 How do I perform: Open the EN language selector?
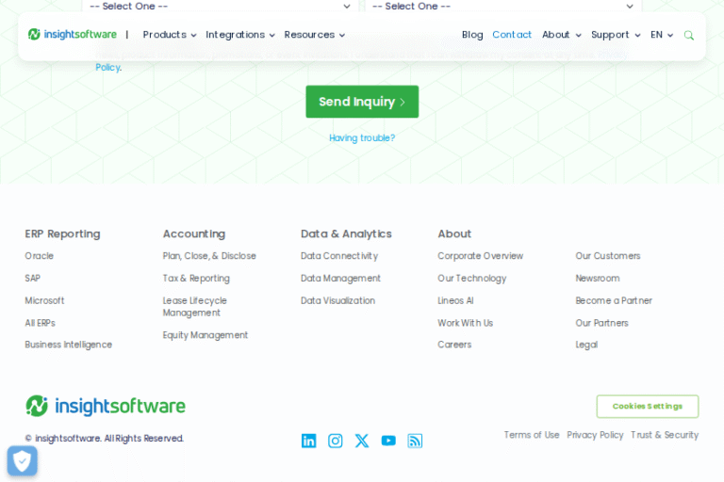click(x=662, y=35)
